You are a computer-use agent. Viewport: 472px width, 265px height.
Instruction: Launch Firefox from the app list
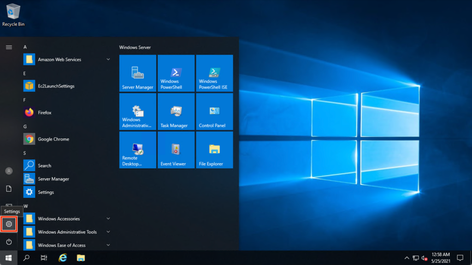pyautogui.click(x=67, y=112)
